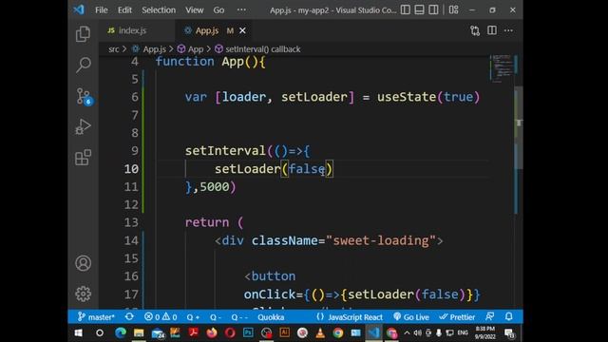Click the Q+ status bar item
The height and width of the screenshot is (342, 608).
pos(193,317)
